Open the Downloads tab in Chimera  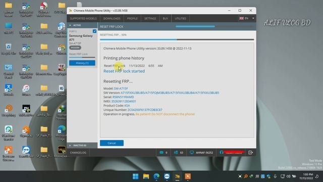tap(112, 18)
